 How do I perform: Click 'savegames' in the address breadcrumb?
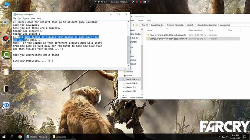[x=225, y=25]
